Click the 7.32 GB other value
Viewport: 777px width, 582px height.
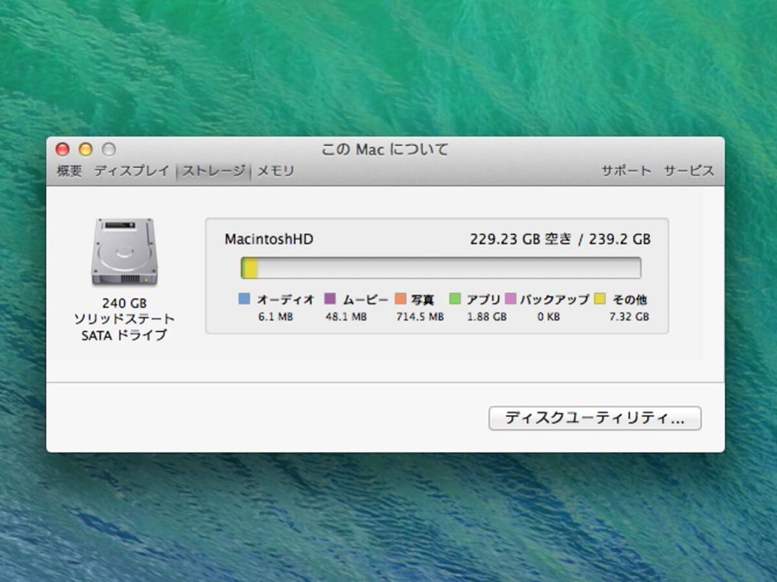[x=629, y=317]
